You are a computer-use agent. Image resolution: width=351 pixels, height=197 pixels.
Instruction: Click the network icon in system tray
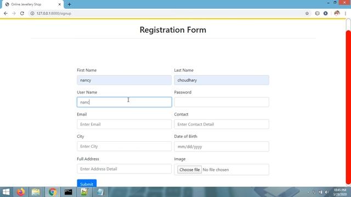pyautogui.click(x=320, y=192)
